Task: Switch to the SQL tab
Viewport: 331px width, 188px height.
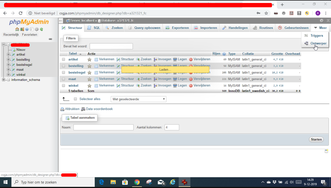Action: point(93,28)
